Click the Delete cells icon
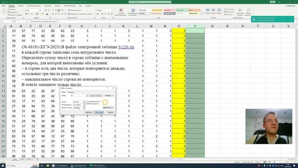The width and height of the screenshot is (298, 168). [x=213, y=10]
